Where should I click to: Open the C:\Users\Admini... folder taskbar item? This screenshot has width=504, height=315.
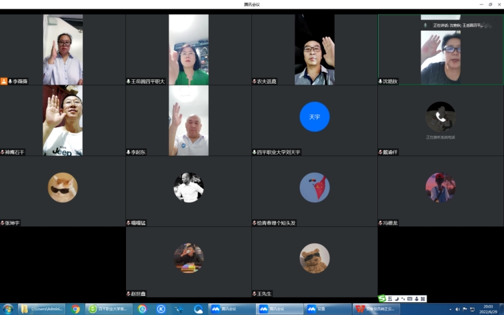coord(41,309)
